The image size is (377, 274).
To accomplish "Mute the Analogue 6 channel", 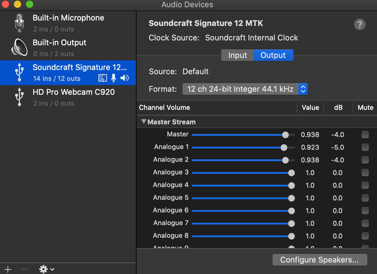I will pos(365,211).
